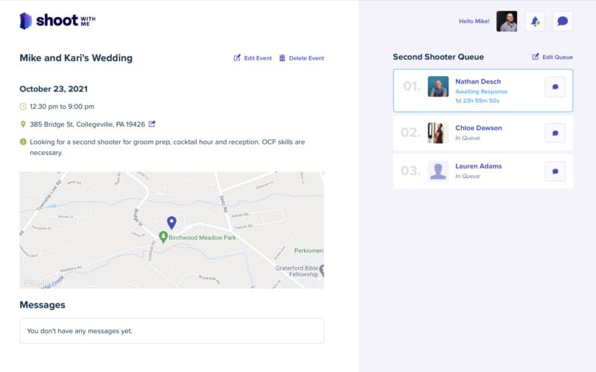
Task: Click Lauren Adams placeholder avatar
Action: tap(438, 171)
